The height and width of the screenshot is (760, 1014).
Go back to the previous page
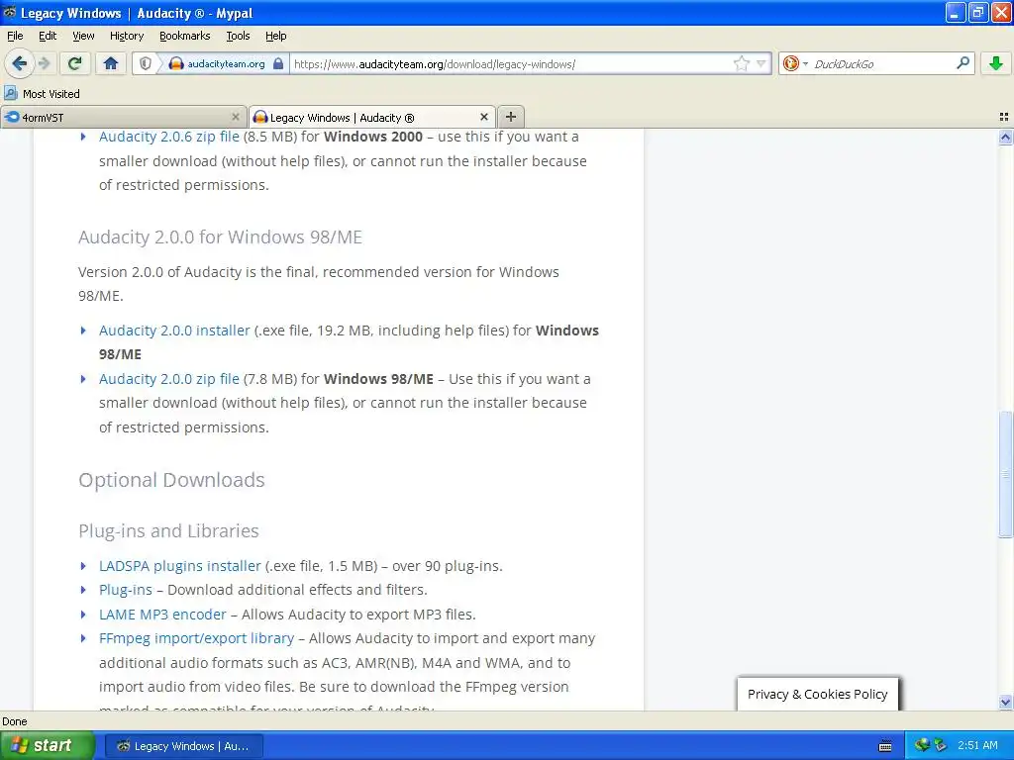[19, 63]
